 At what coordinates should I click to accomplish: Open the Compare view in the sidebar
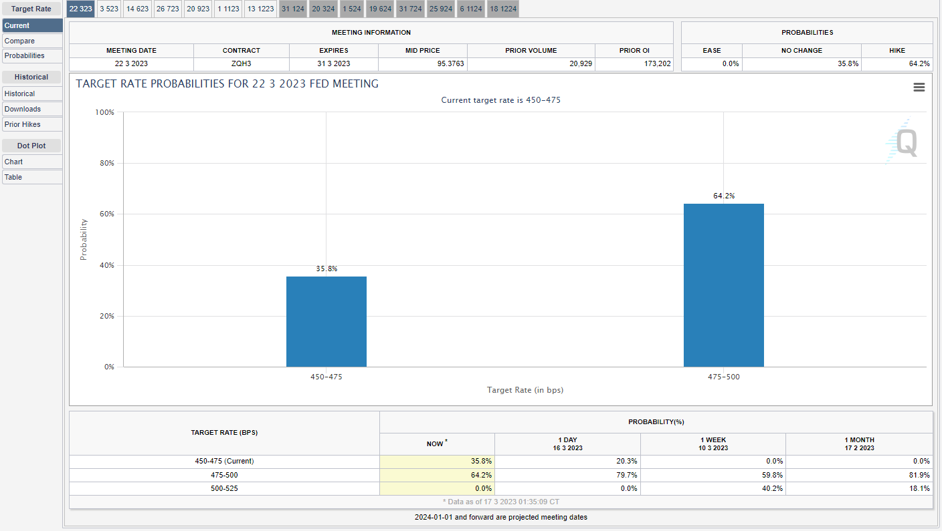pos(32,41)
